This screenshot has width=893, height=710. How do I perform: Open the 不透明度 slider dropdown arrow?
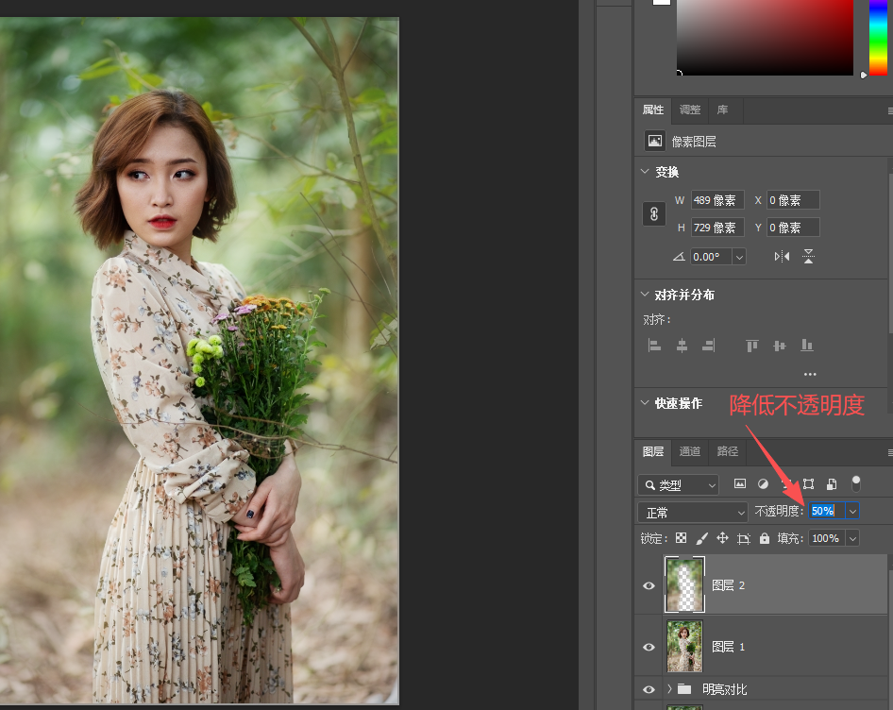click(x=852, y=511)
